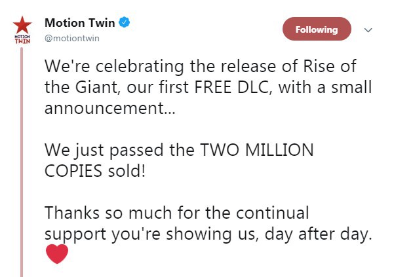Visit the @motiontwin handle link
The image size is (394, 277).
[71, 38]
